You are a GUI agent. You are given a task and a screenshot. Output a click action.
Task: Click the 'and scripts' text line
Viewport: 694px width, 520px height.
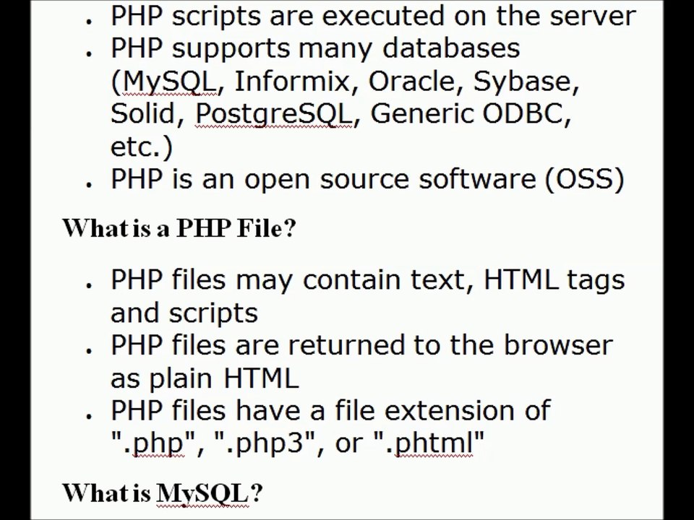pos(184,313)
